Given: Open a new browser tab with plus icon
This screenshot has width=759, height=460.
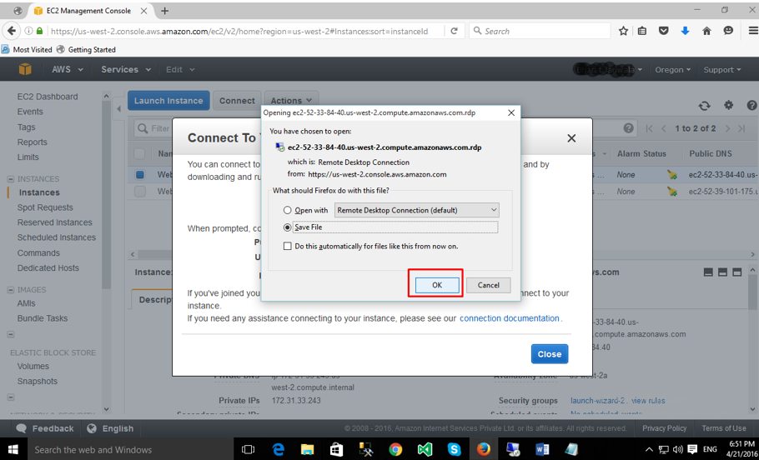Looking at the screenshot, I should [165, 11].
